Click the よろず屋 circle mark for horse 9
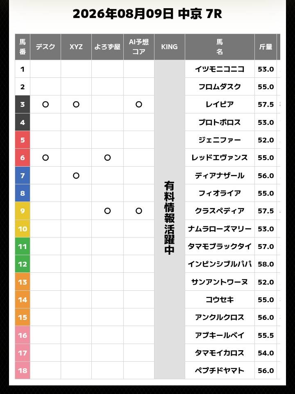The width and height of the screenshot is (295, 394). pos(107,211)
